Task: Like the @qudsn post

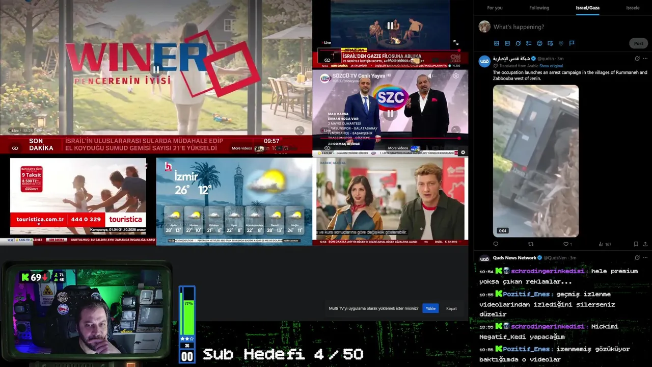Action: click(566, 244)
